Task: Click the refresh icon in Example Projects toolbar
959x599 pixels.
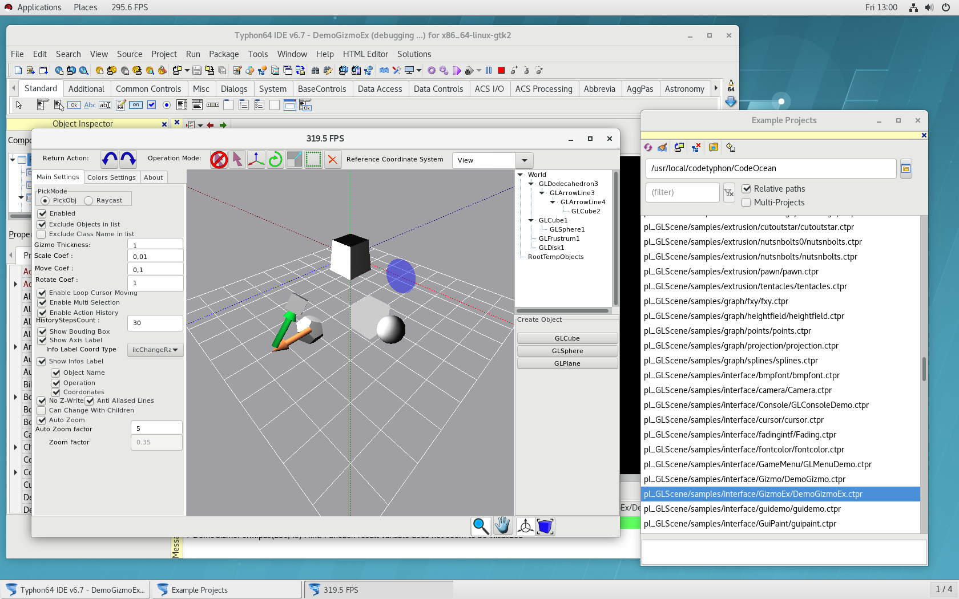Action: tap(648, 147)
